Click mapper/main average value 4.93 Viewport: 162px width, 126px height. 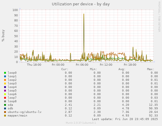[x=126, y=116]
